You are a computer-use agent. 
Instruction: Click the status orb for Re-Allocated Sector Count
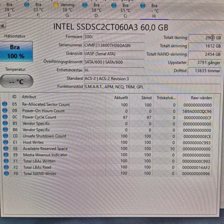click(x=5, y=104)
